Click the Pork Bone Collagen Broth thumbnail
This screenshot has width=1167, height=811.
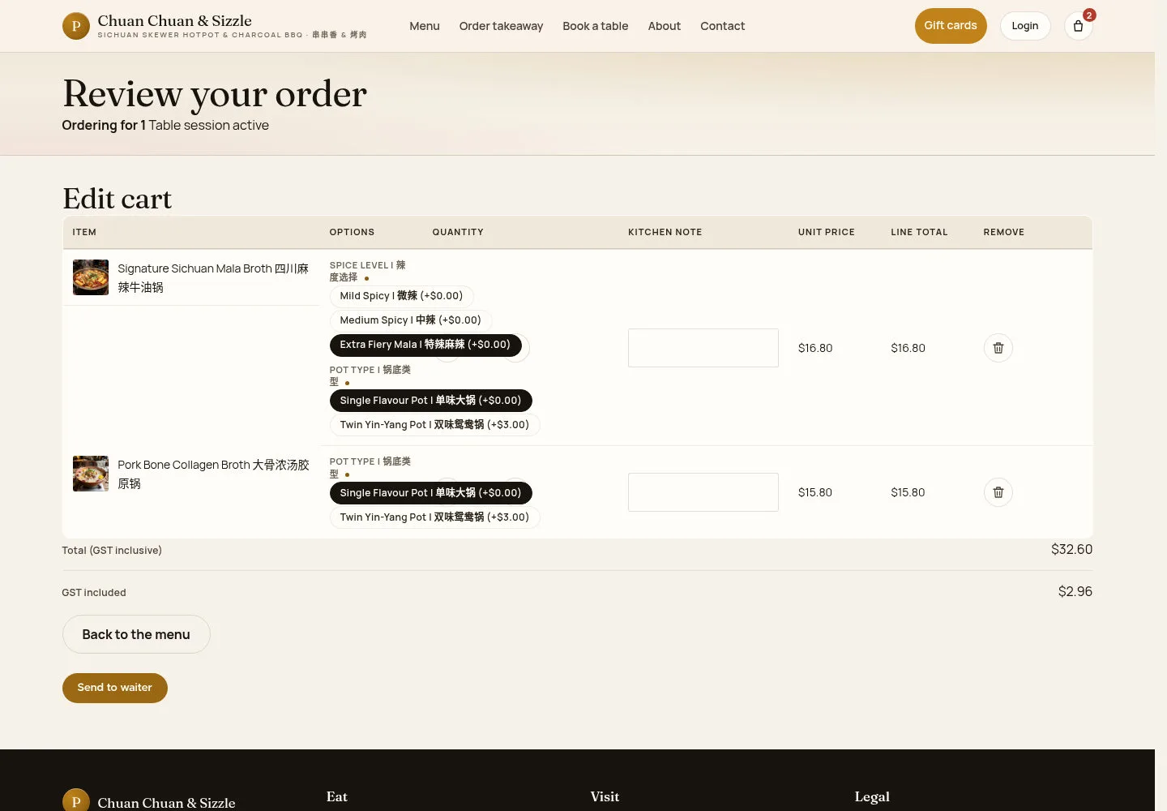(x=91, y=474)
